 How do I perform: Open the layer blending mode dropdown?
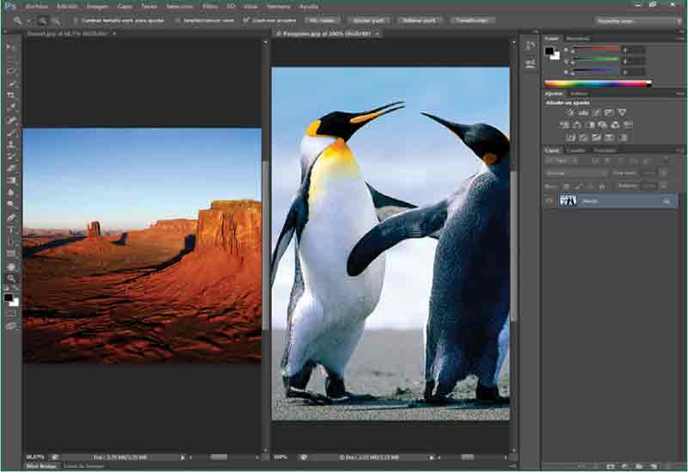576,173
